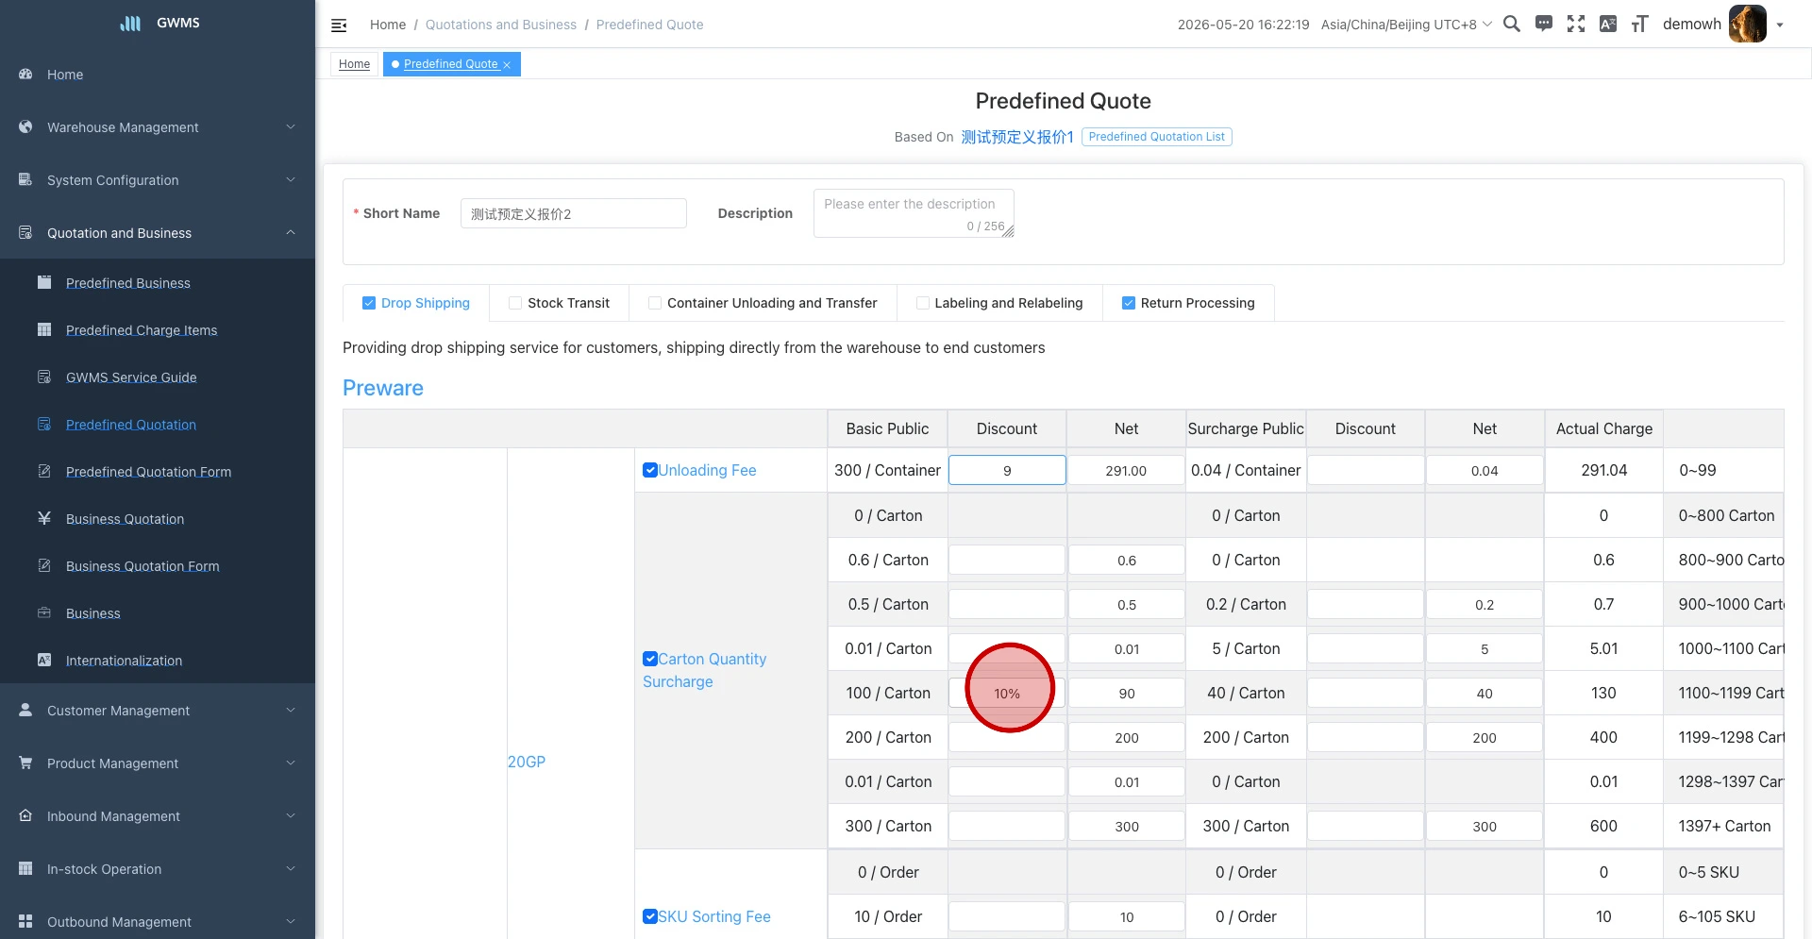Open Labeling and Relabeling tab label
1812x939 pixels.
click(1009, 303)
